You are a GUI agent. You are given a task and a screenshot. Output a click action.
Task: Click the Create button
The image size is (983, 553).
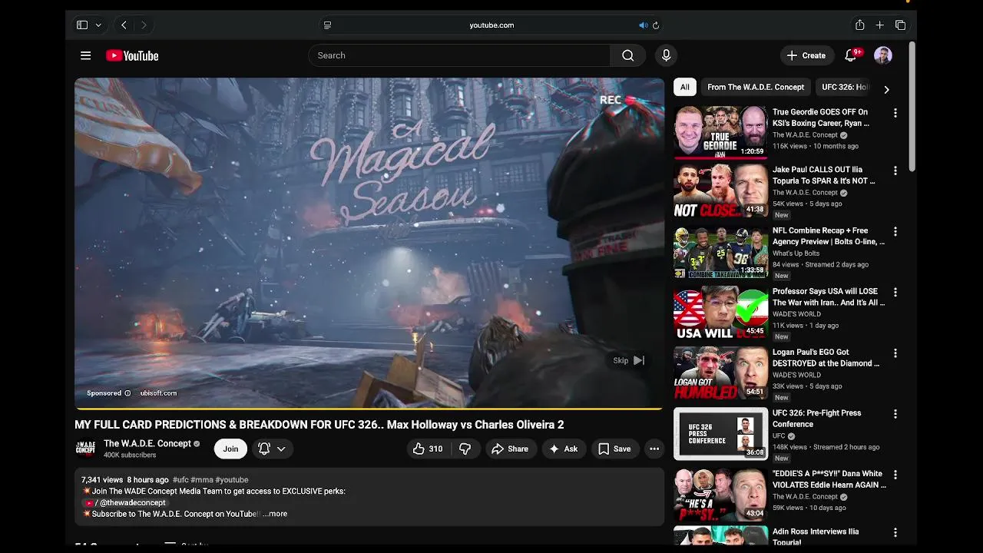(806, 55)
